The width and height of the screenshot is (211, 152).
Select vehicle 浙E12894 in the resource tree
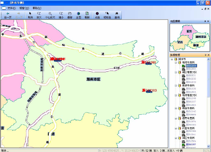(x=191, y=69)
